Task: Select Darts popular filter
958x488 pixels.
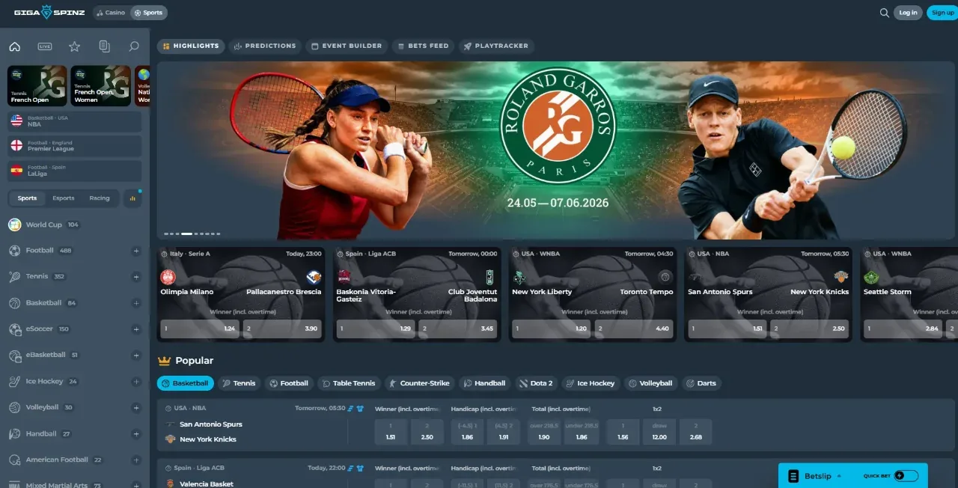Action: tap(701, 383)
